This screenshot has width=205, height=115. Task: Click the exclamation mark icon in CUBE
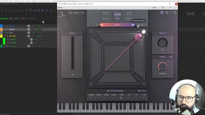point(171,12)
